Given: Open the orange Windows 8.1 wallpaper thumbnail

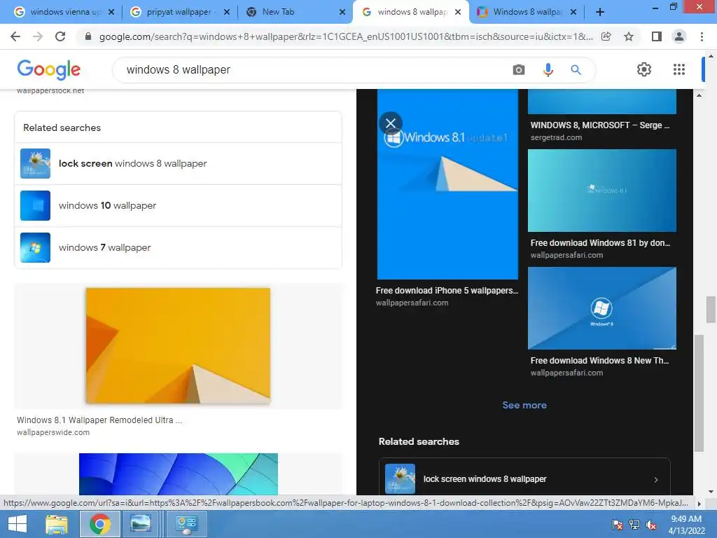Looking at the screenshot, I should click(x=178, y=346).
